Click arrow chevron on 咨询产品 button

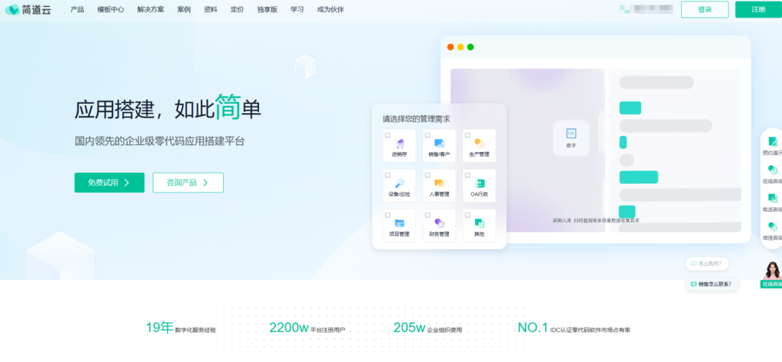point(205,183)
